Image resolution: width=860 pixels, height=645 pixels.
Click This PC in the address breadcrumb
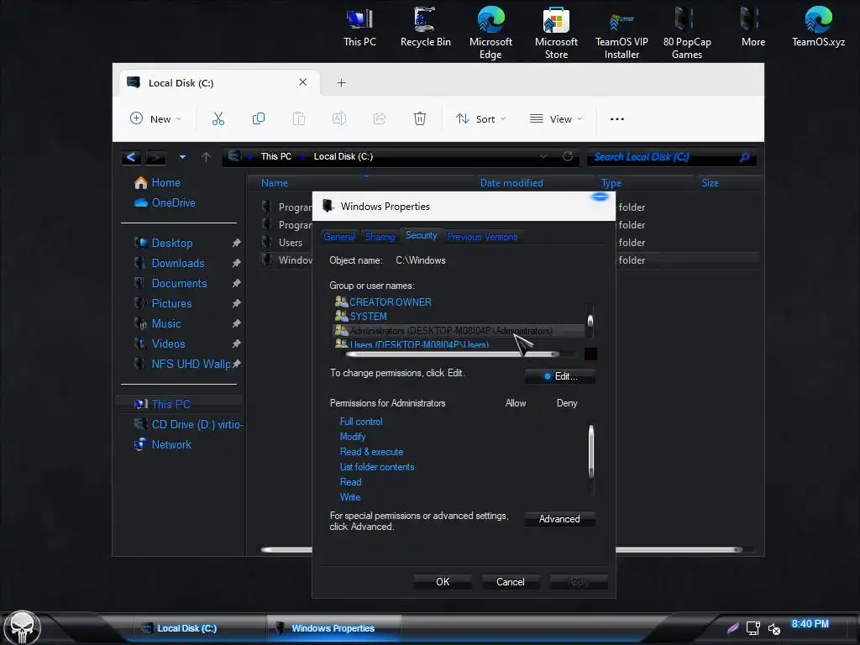tap(275, 156)
